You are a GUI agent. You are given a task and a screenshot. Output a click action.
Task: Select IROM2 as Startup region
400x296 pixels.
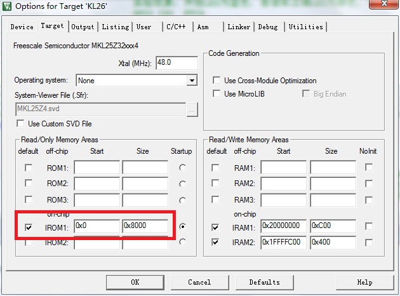coord(182,241)
